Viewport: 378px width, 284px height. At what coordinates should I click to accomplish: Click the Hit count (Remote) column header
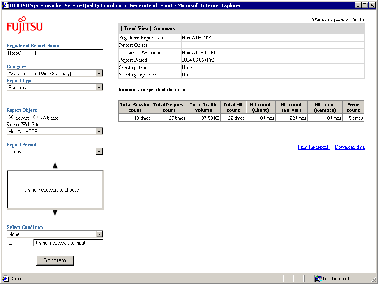[325, 107]
